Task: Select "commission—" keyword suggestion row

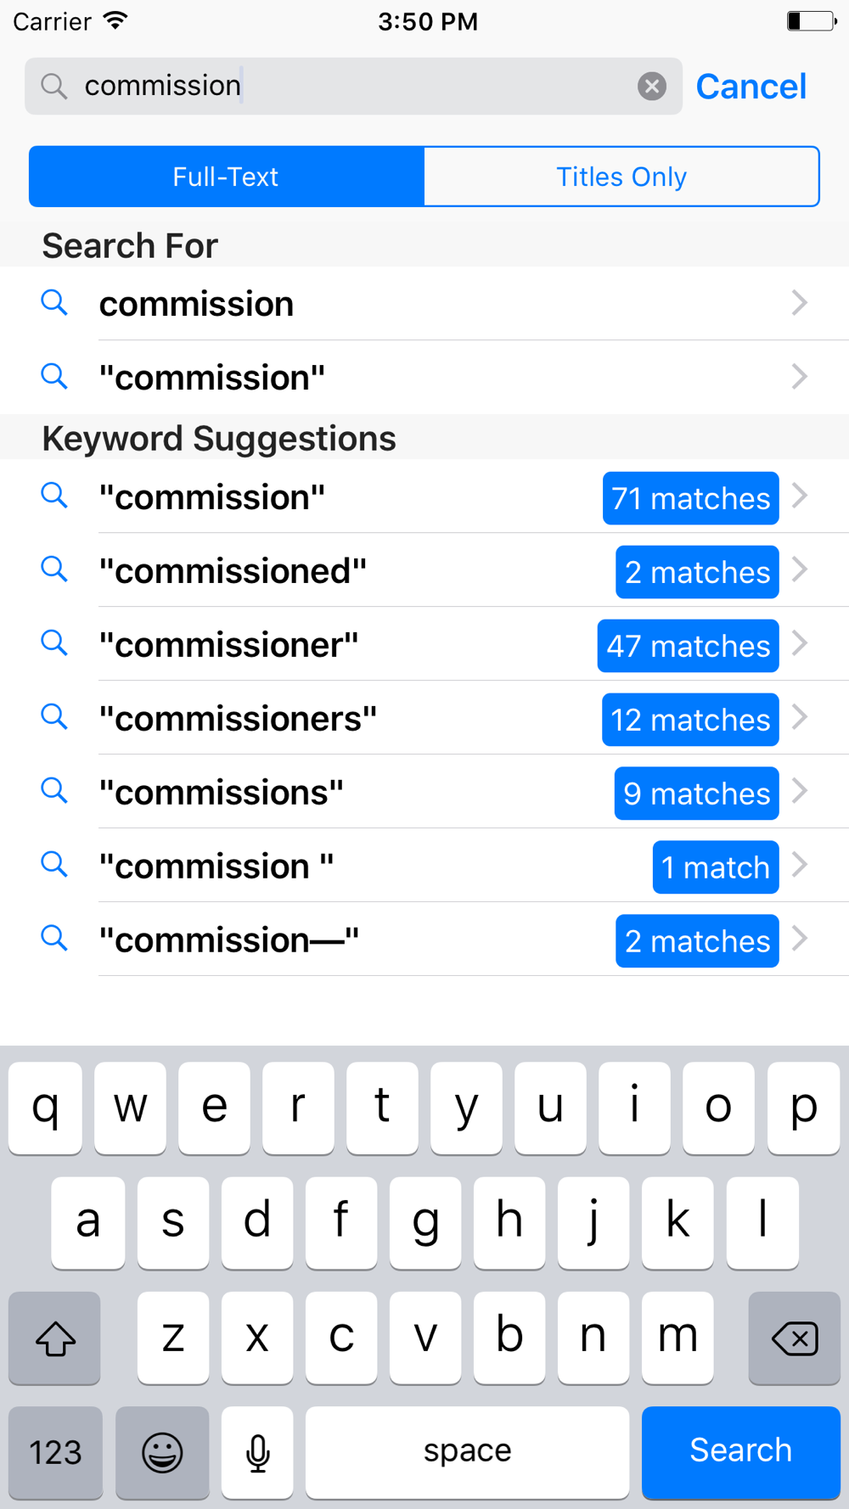Action: click(x=424, y=940)
